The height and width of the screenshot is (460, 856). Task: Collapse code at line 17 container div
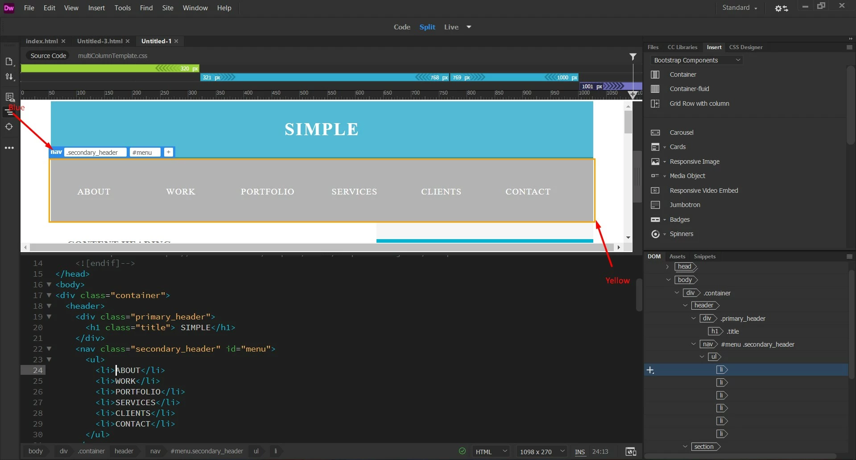pyautogui.click(x=49, y=295)
